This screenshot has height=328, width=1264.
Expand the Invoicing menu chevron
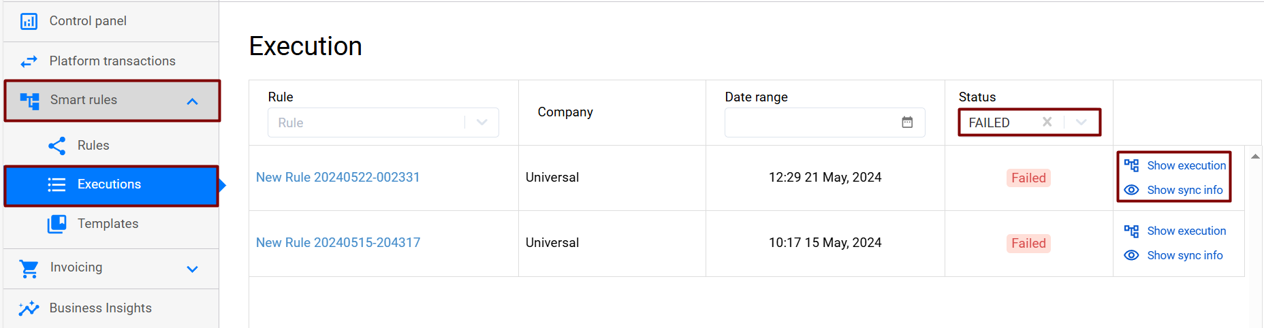pos(192,269)
